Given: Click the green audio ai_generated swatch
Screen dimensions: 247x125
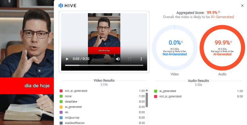Looking at the screenshot, I should pos(156,91).
